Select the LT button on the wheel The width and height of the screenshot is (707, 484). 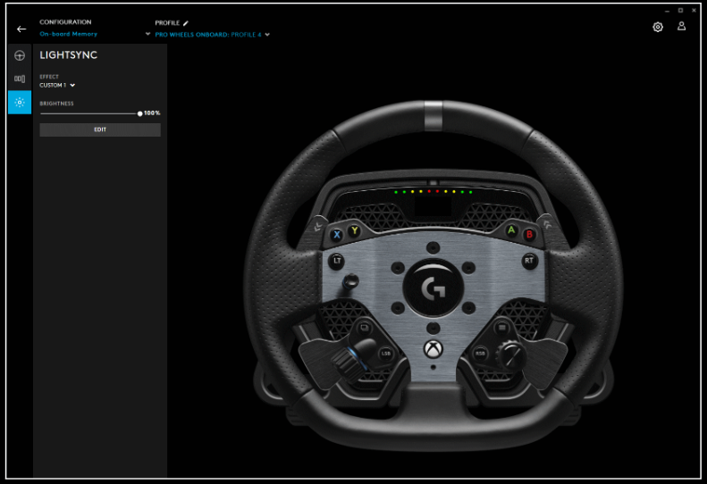[x=337, y=262]
